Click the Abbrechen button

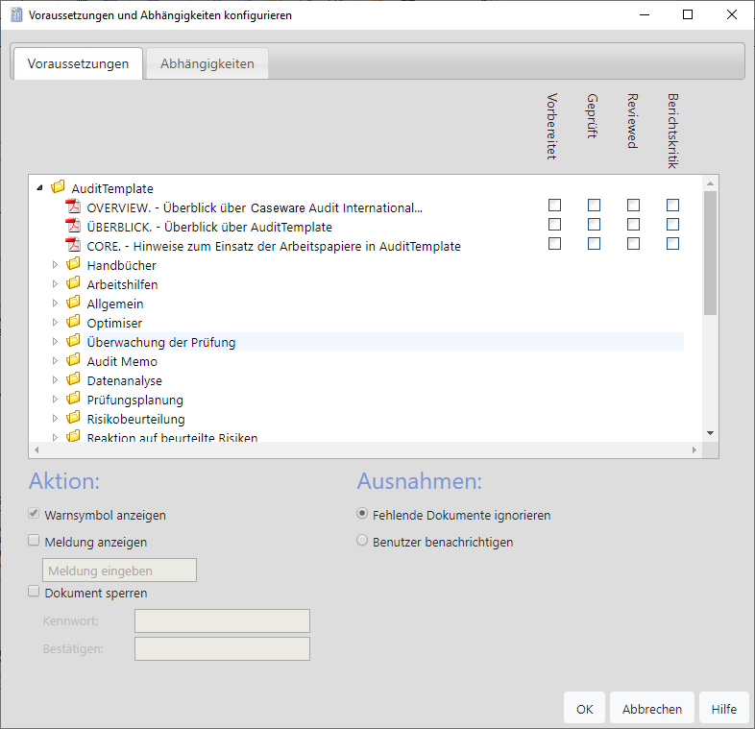pos(651,709)
